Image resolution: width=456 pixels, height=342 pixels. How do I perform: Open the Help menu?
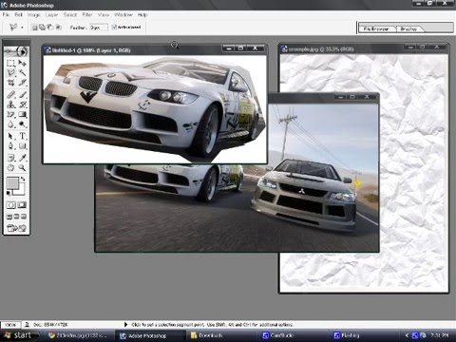tap(142, 15)
